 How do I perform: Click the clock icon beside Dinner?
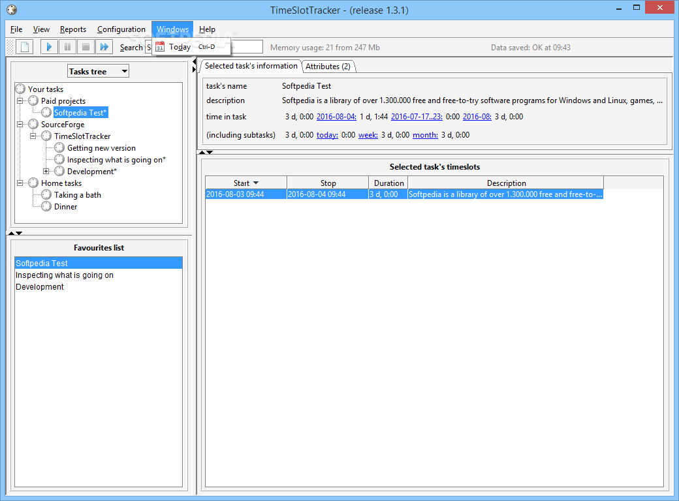point(46,206)
